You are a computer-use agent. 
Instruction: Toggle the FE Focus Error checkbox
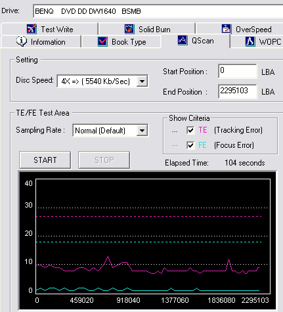click(190, 145)
